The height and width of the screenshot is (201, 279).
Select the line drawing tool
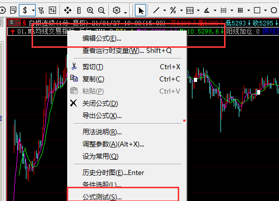156,10
